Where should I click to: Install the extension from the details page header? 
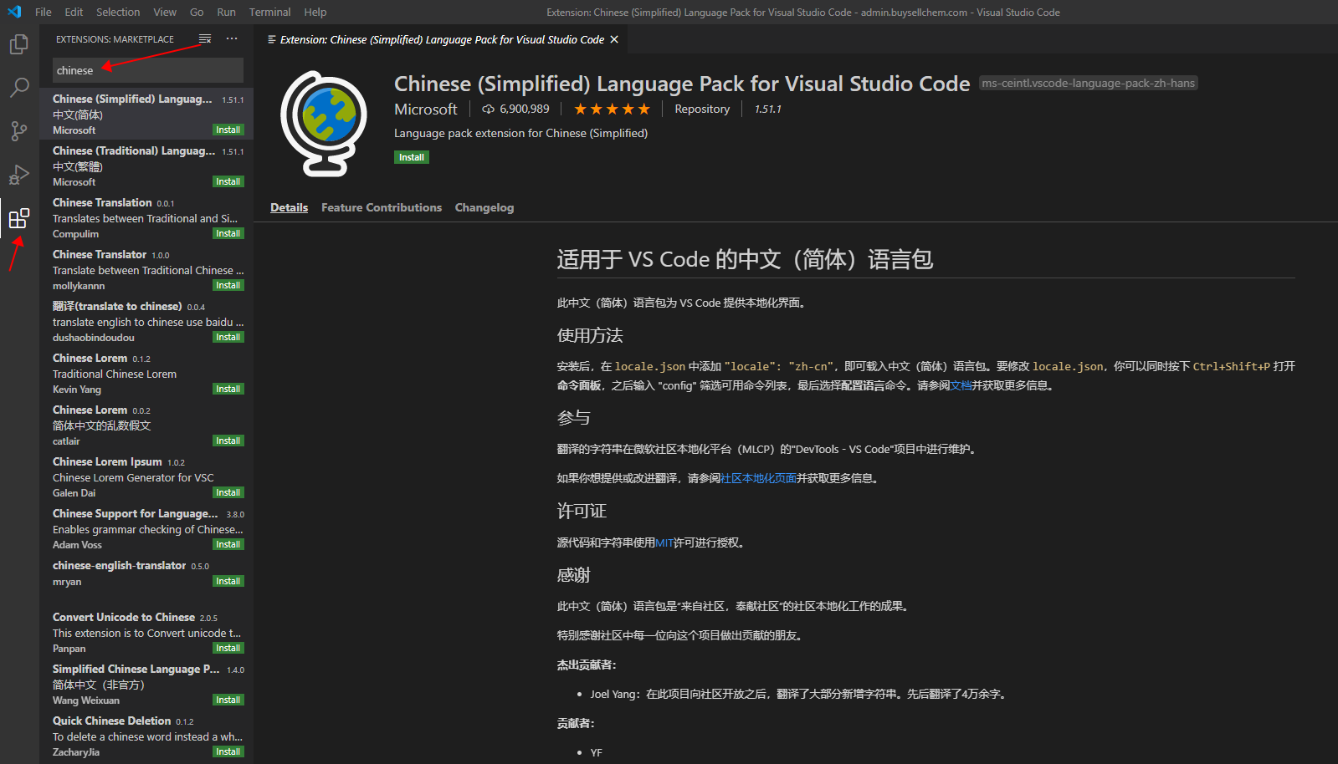pos(412,157)
